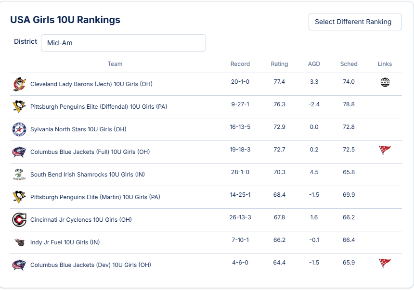Viewport: 414px width, 291px height.
Task: Click the Cleveland Lady Barons team logo
Action: (x=19, y=84)
